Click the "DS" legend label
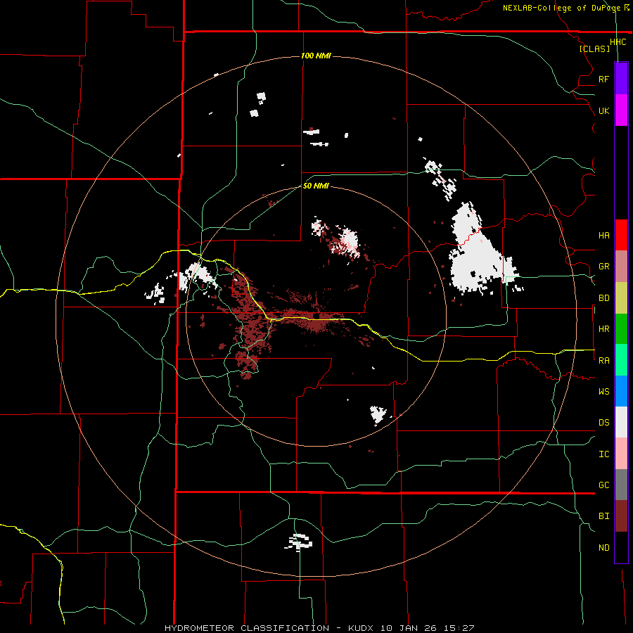The image size is (633, 633). 603,423
